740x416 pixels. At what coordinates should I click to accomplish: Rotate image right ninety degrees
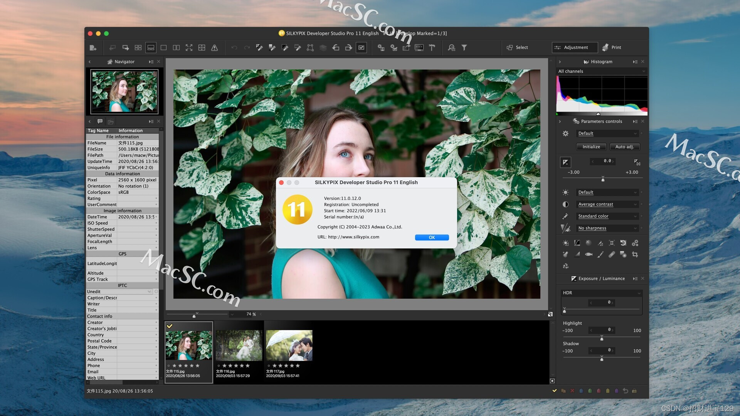click(348, 48)
